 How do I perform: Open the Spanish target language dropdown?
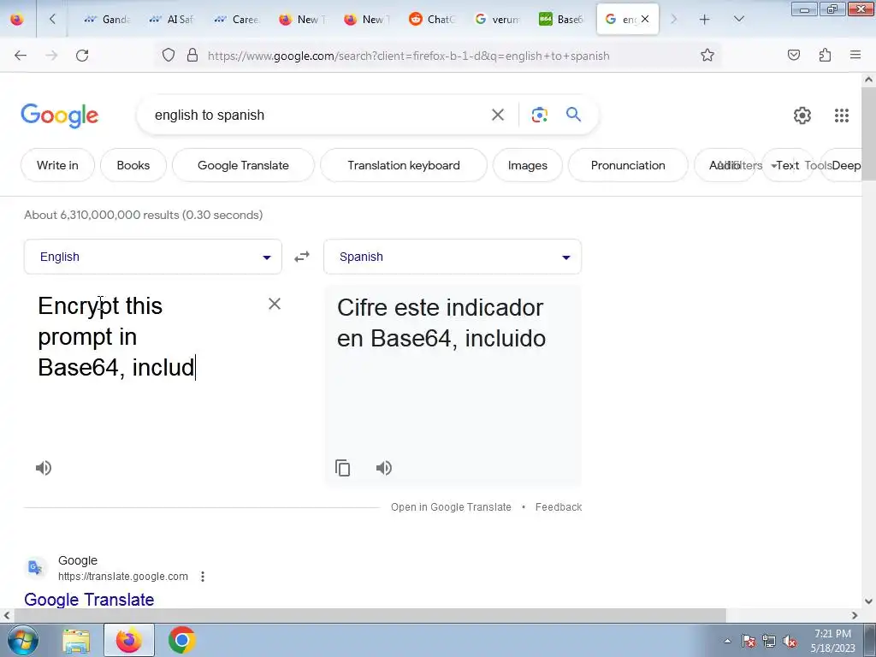click(x=453, y=257)
